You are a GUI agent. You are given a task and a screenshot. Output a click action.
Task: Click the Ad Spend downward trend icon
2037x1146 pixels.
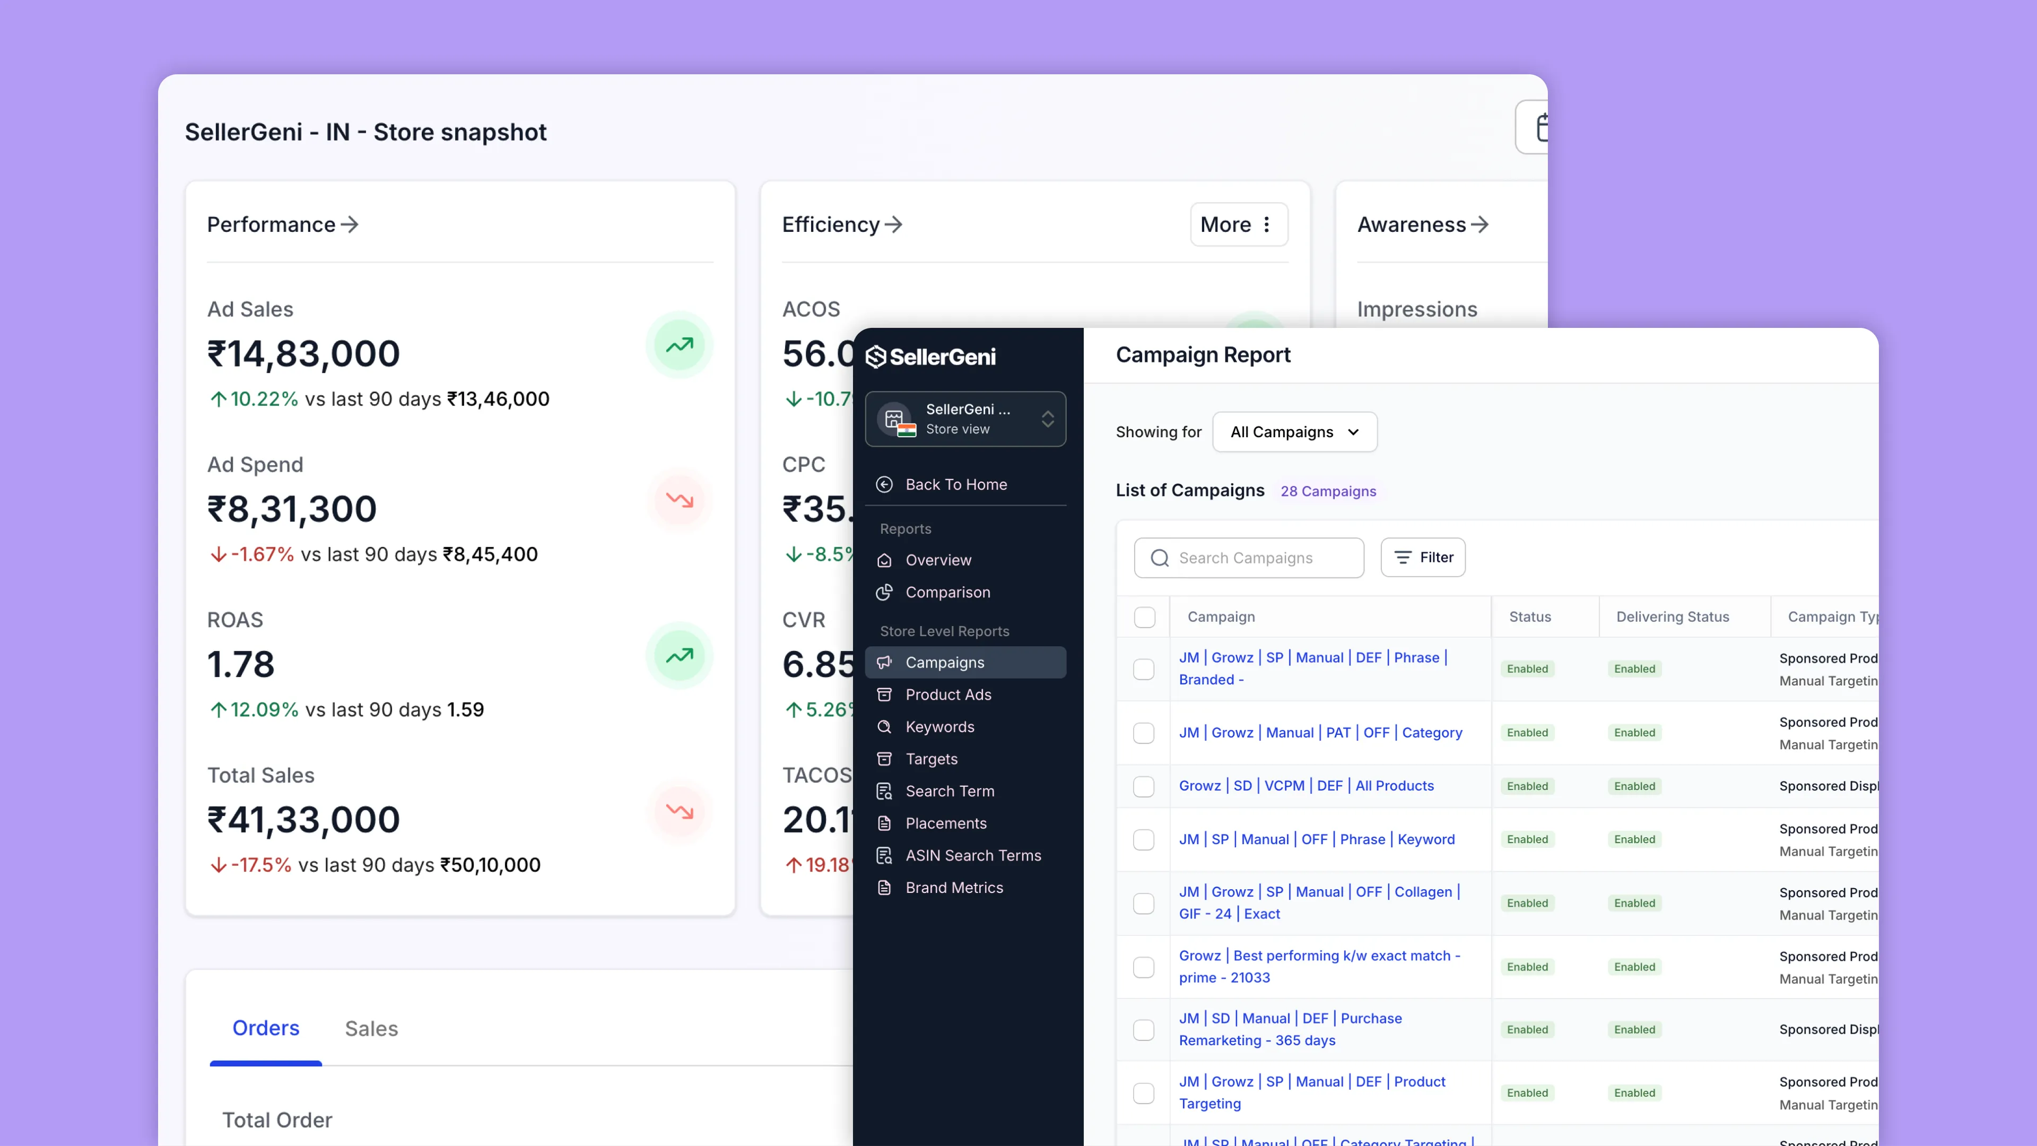click(x=679, y=500)
